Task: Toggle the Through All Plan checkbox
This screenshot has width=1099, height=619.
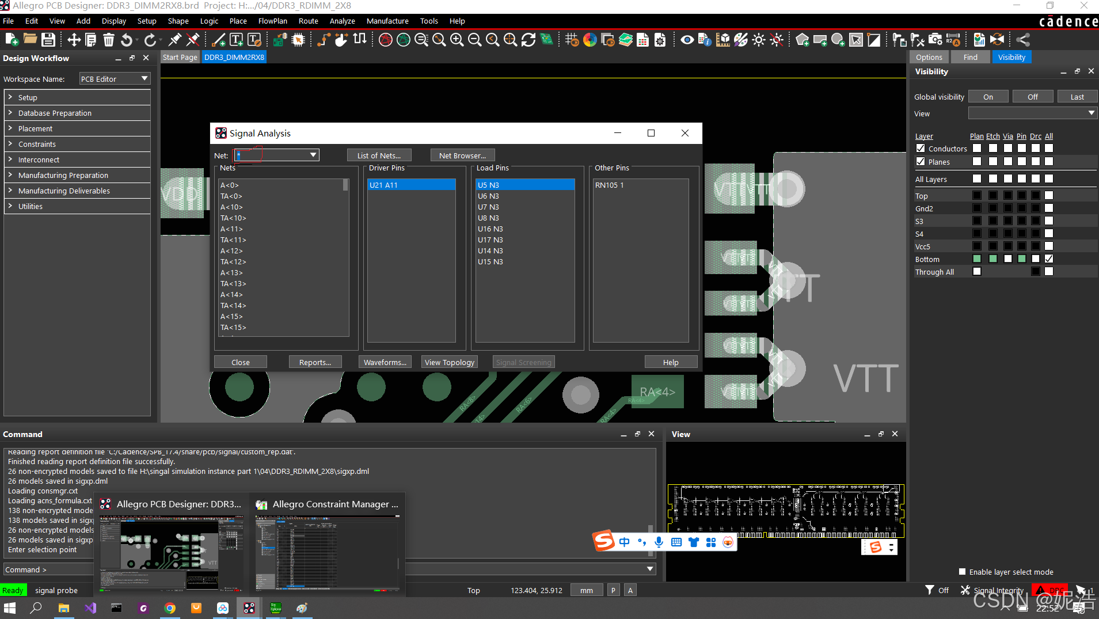Action: (977, 271)
